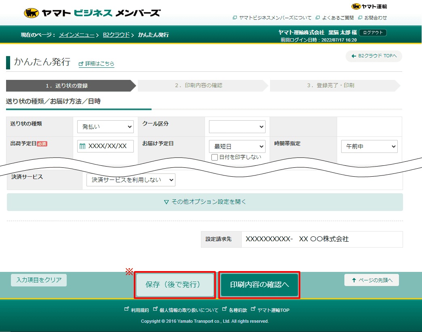Click the triangle icon in その他オプション設定を開く
The image size is (422, 332).
(167, 202)
